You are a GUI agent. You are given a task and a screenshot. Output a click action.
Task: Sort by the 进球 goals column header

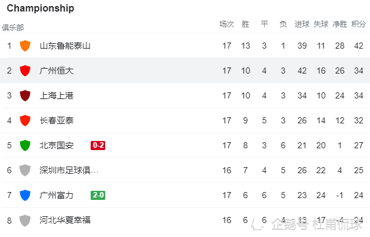point(302,24)
